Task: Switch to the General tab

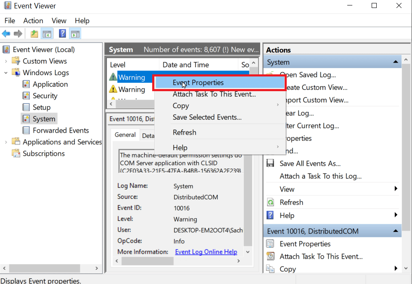Action: (x=125, y=135)
